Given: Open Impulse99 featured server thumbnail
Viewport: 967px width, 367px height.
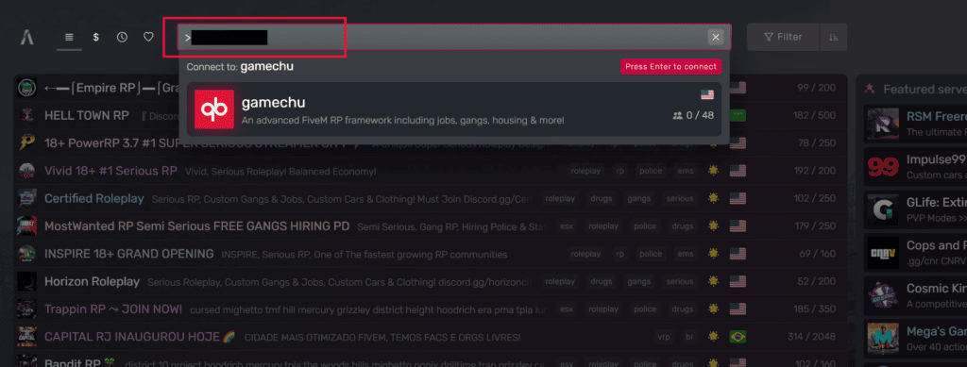Looking at the screenshot, I should coord(883,167).
